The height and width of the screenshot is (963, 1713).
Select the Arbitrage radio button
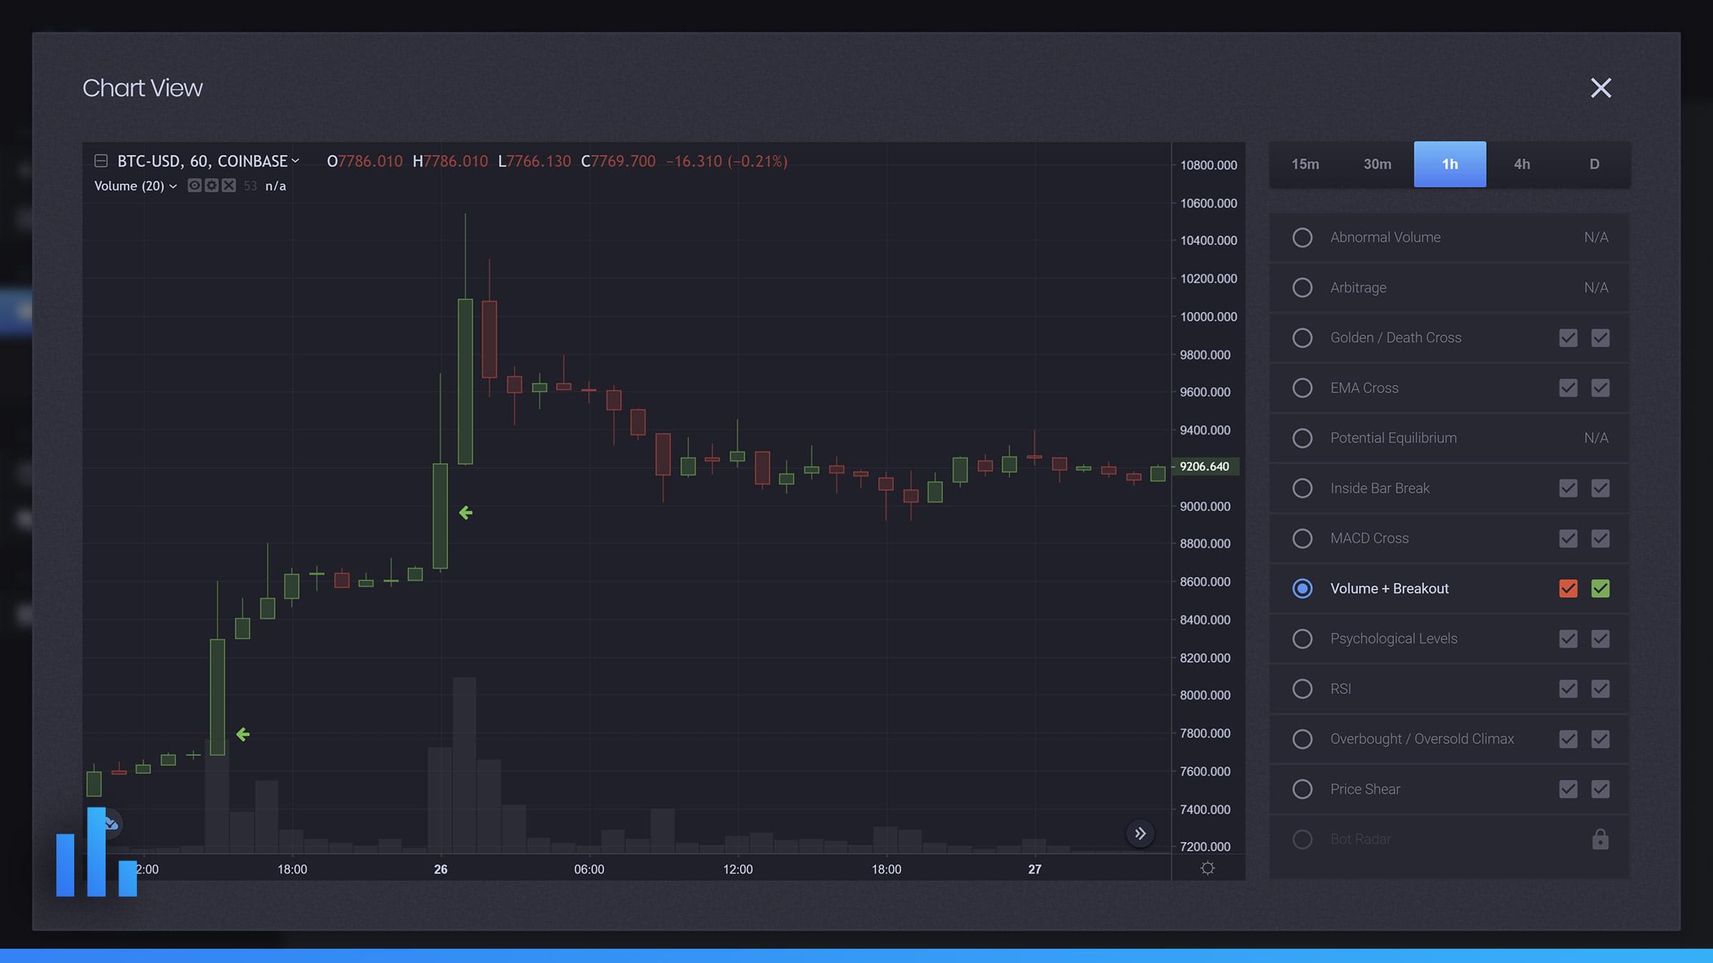1303,287
